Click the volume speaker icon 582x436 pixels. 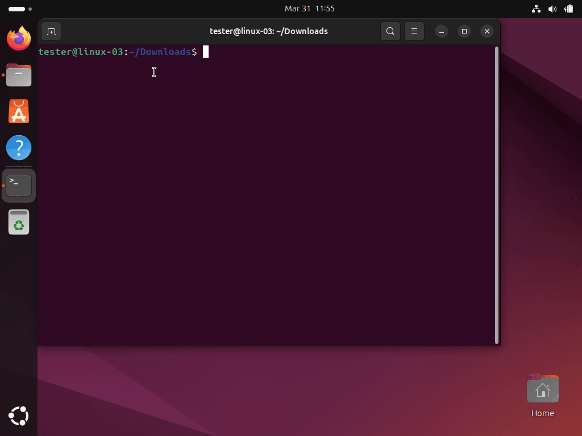click(552, 9)
